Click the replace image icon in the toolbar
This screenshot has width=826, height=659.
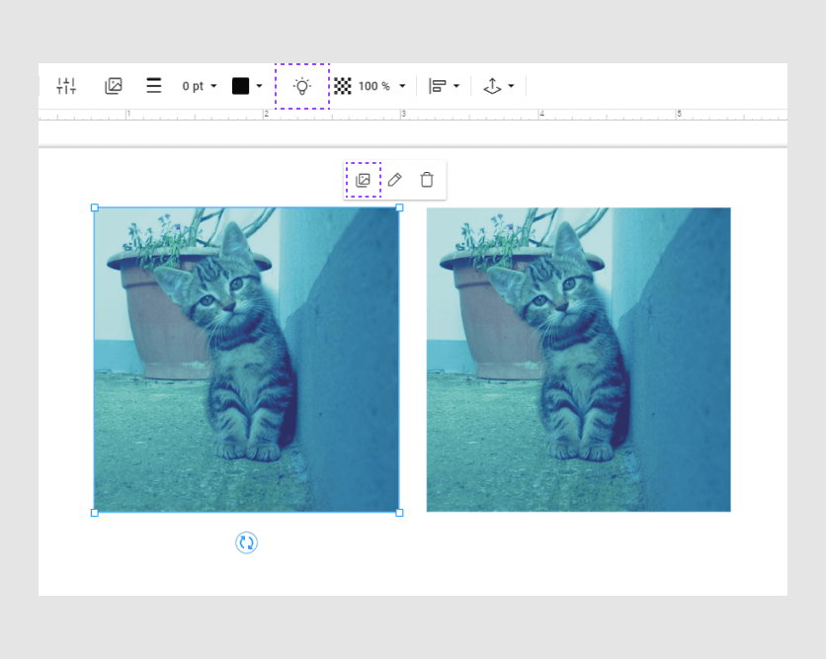113,86
